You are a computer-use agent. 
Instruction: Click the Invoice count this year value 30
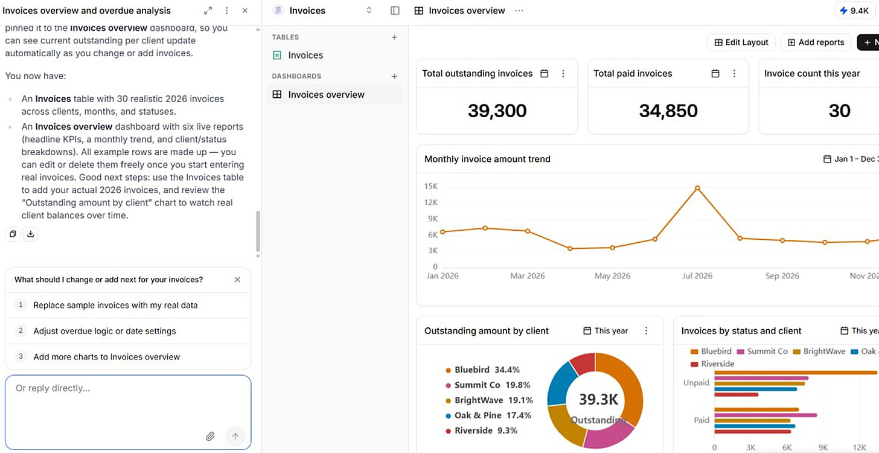pyautogui.click(x=840, y=111)
